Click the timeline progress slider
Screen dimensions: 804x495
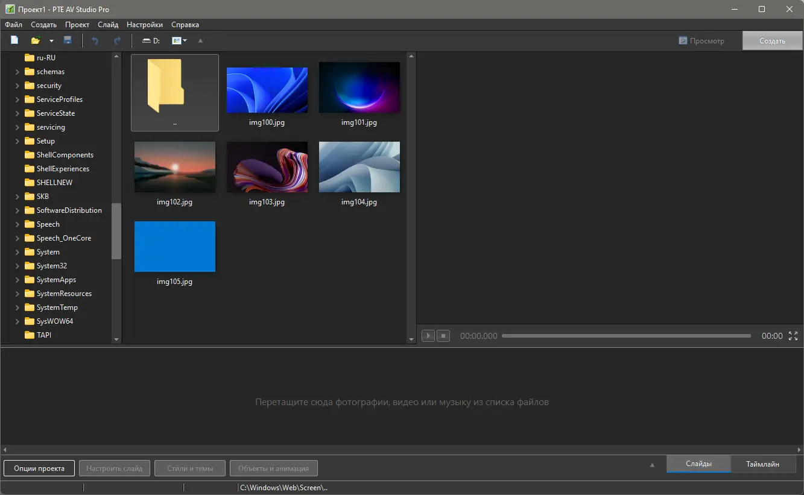pos(626,336)
